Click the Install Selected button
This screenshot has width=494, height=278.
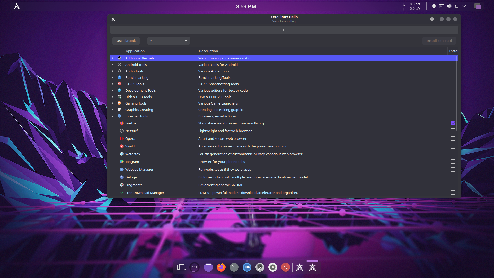pyautogui.click(x=439, y=41)
